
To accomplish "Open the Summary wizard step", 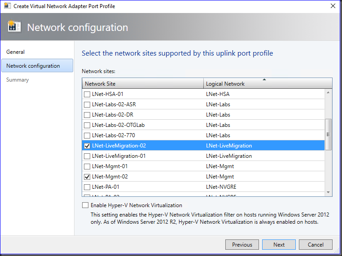I will coord(18,80).
